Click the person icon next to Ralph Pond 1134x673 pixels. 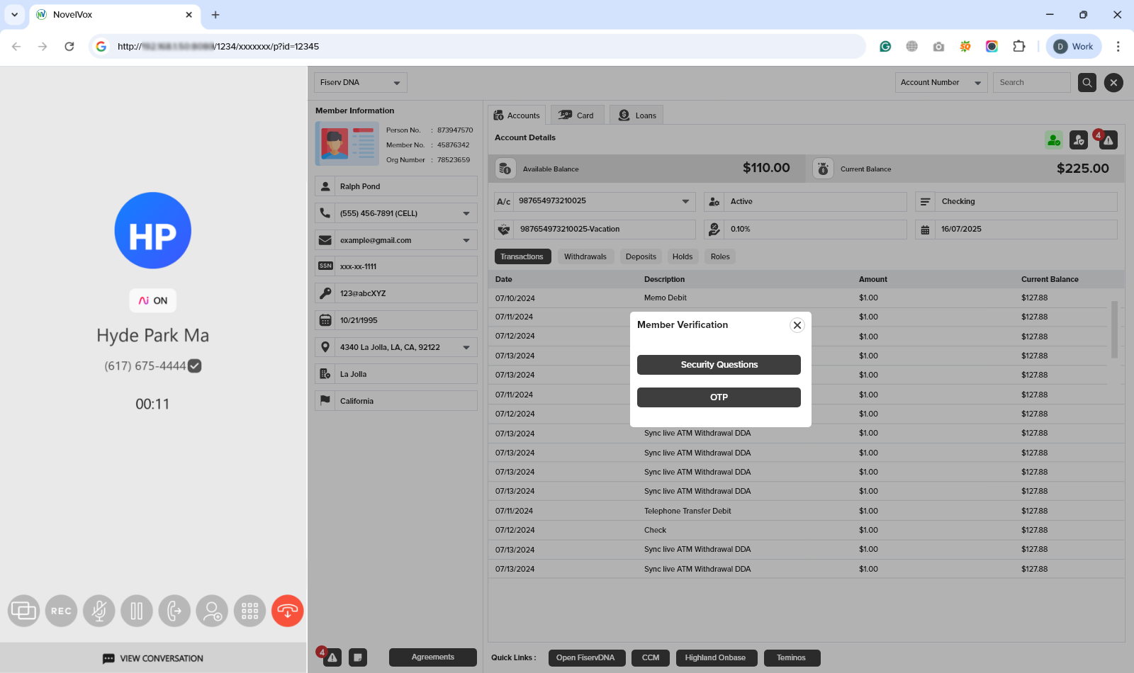[325, 186]
